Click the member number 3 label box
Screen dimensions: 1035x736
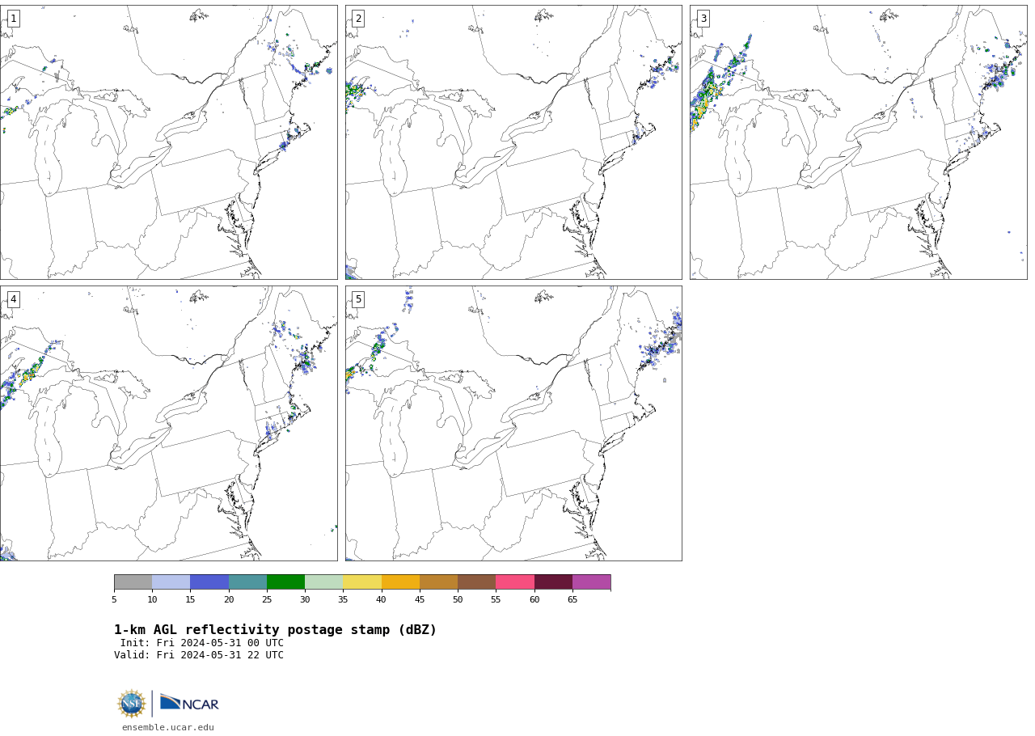[703, 19]
